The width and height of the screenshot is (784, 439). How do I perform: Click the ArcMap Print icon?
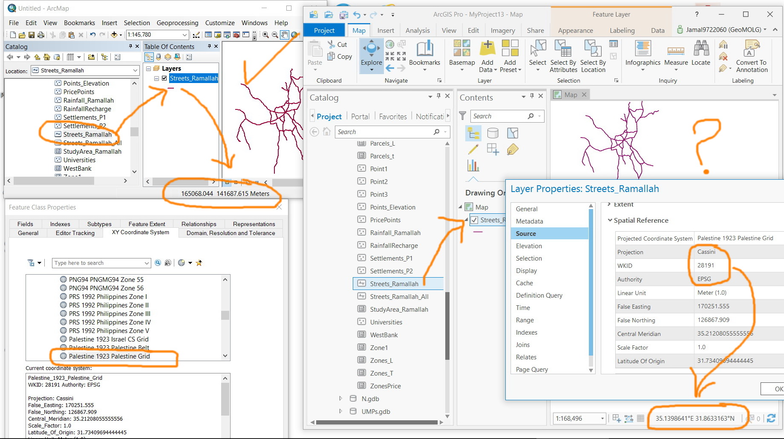click(x=41, y=35)
